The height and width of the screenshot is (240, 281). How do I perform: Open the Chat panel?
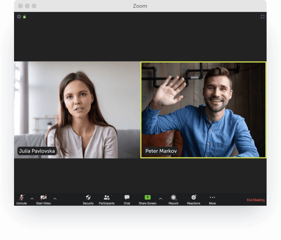click(x=127, y=199)
